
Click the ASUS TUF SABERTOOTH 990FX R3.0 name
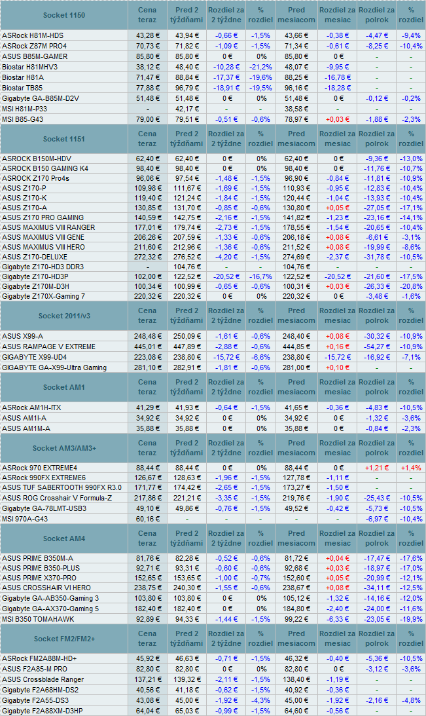(x=62, y=487)
